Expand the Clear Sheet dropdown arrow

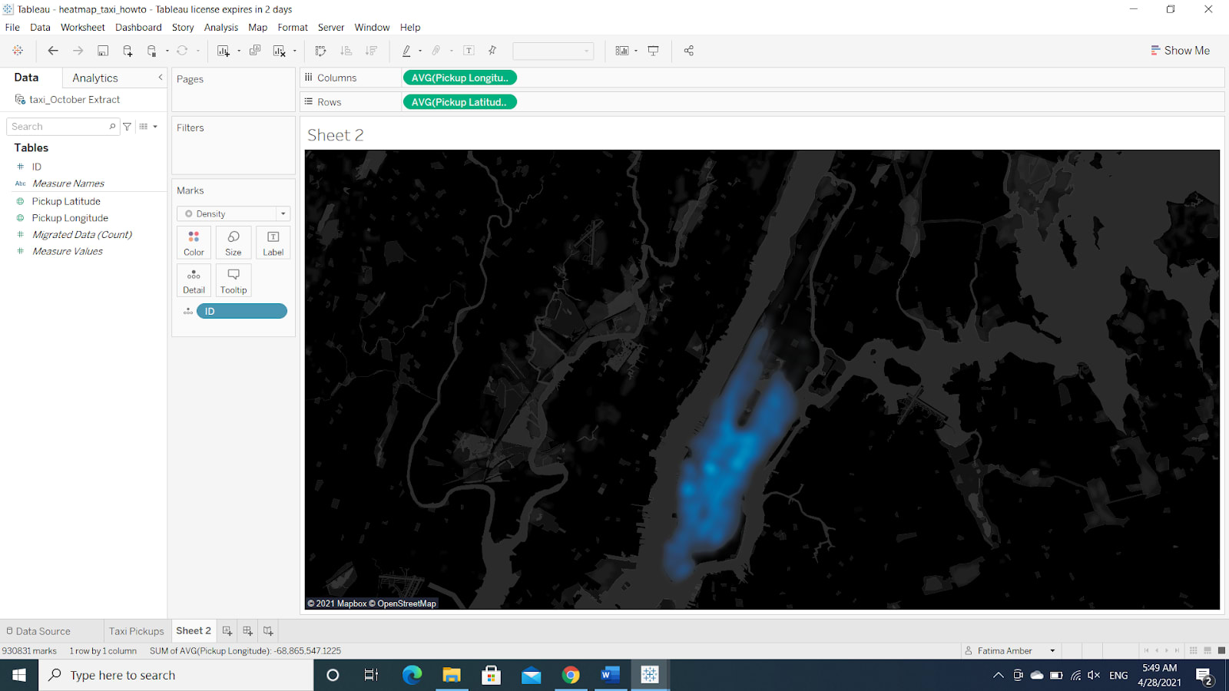pos(295,51)
